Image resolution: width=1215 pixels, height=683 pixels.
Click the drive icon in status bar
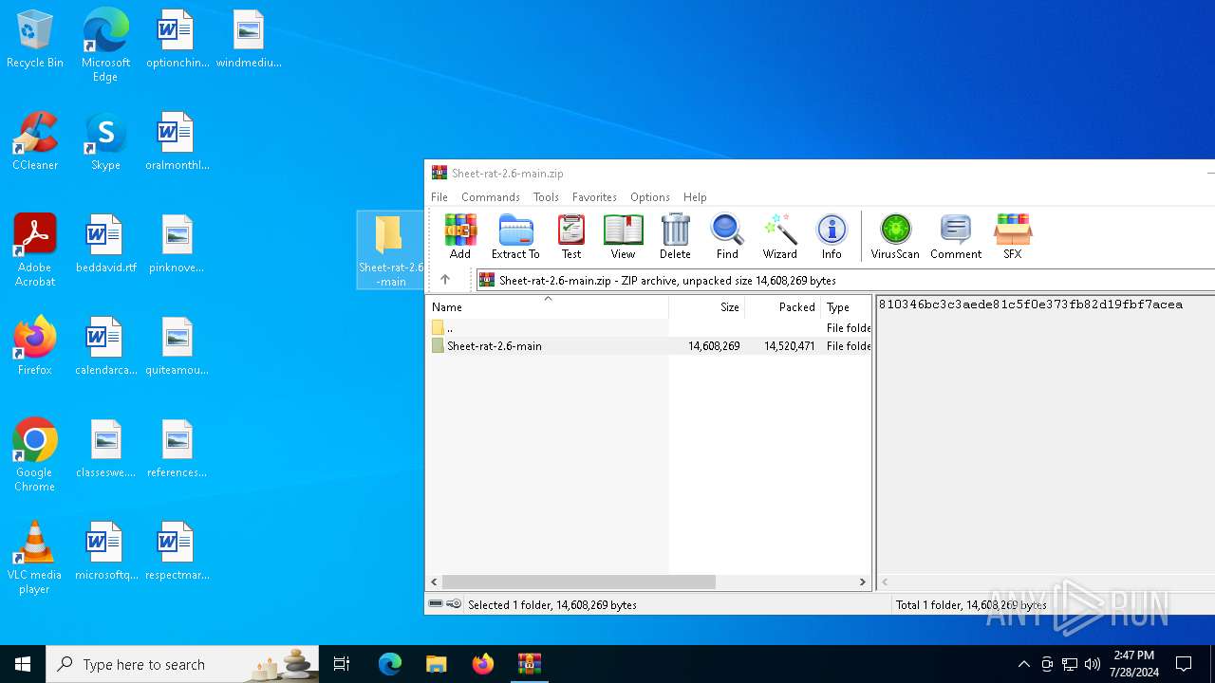pos(436,604)
